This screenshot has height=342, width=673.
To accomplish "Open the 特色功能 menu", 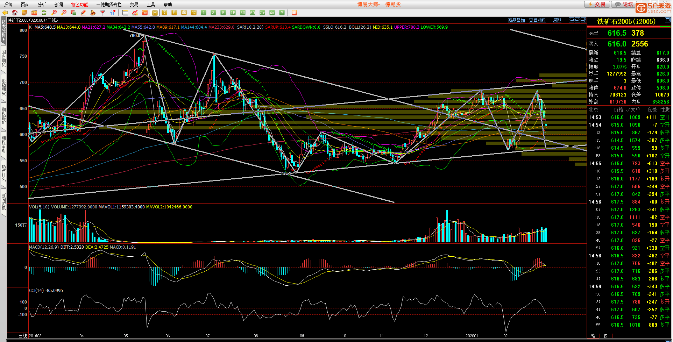I will coord(79,5).
